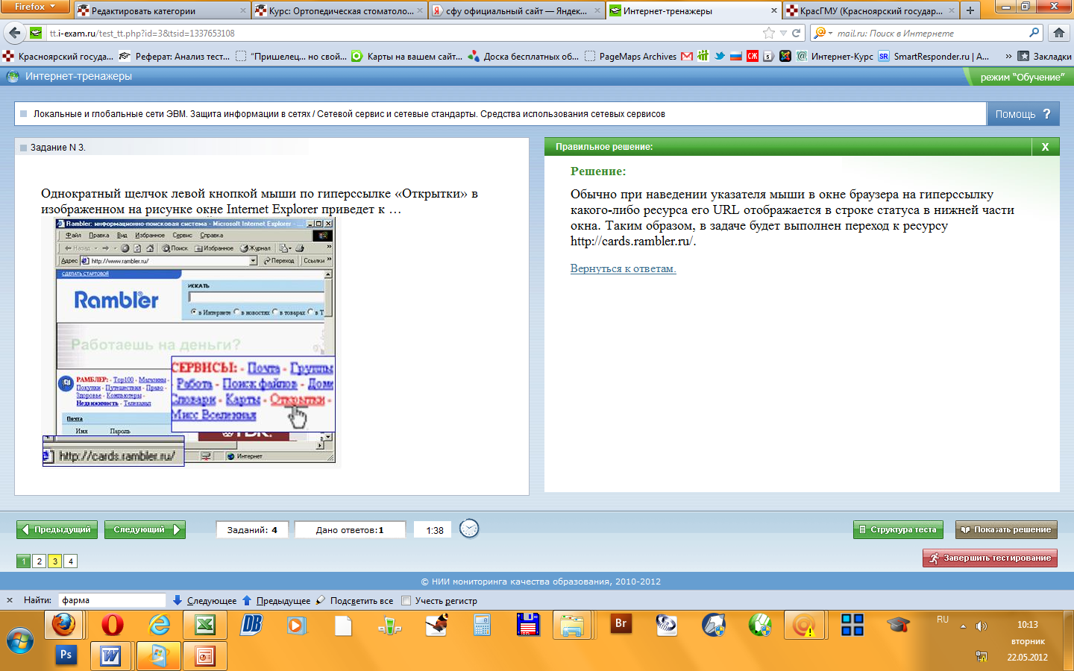Expand address bar history dropdown arrow
Screen dimensions: 1074x671
point(783,33)
